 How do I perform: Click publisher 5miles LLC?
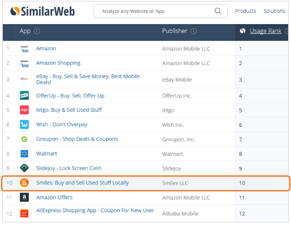pyautogui.click(x=175, y=183)
